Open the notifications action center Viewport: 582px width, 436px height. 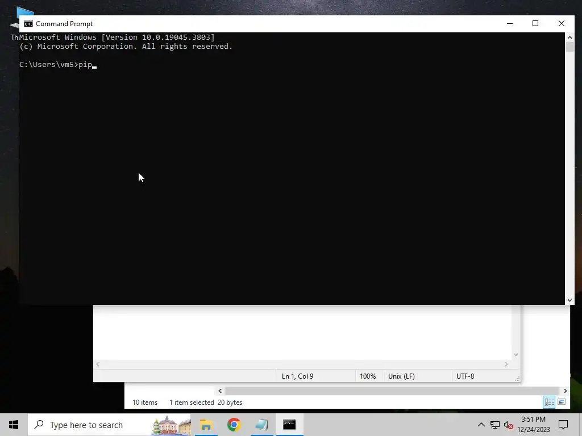(x=563, y=425)
